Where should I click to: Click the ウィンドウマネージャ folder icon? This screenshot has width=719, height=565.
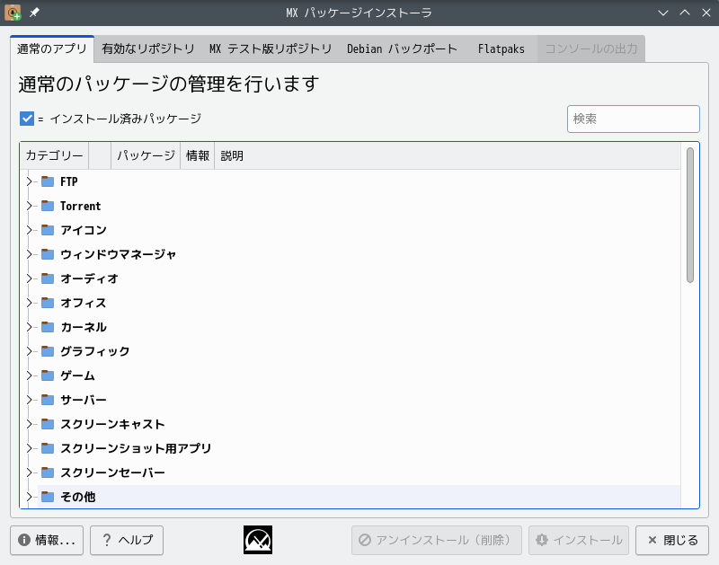[48, 254]
